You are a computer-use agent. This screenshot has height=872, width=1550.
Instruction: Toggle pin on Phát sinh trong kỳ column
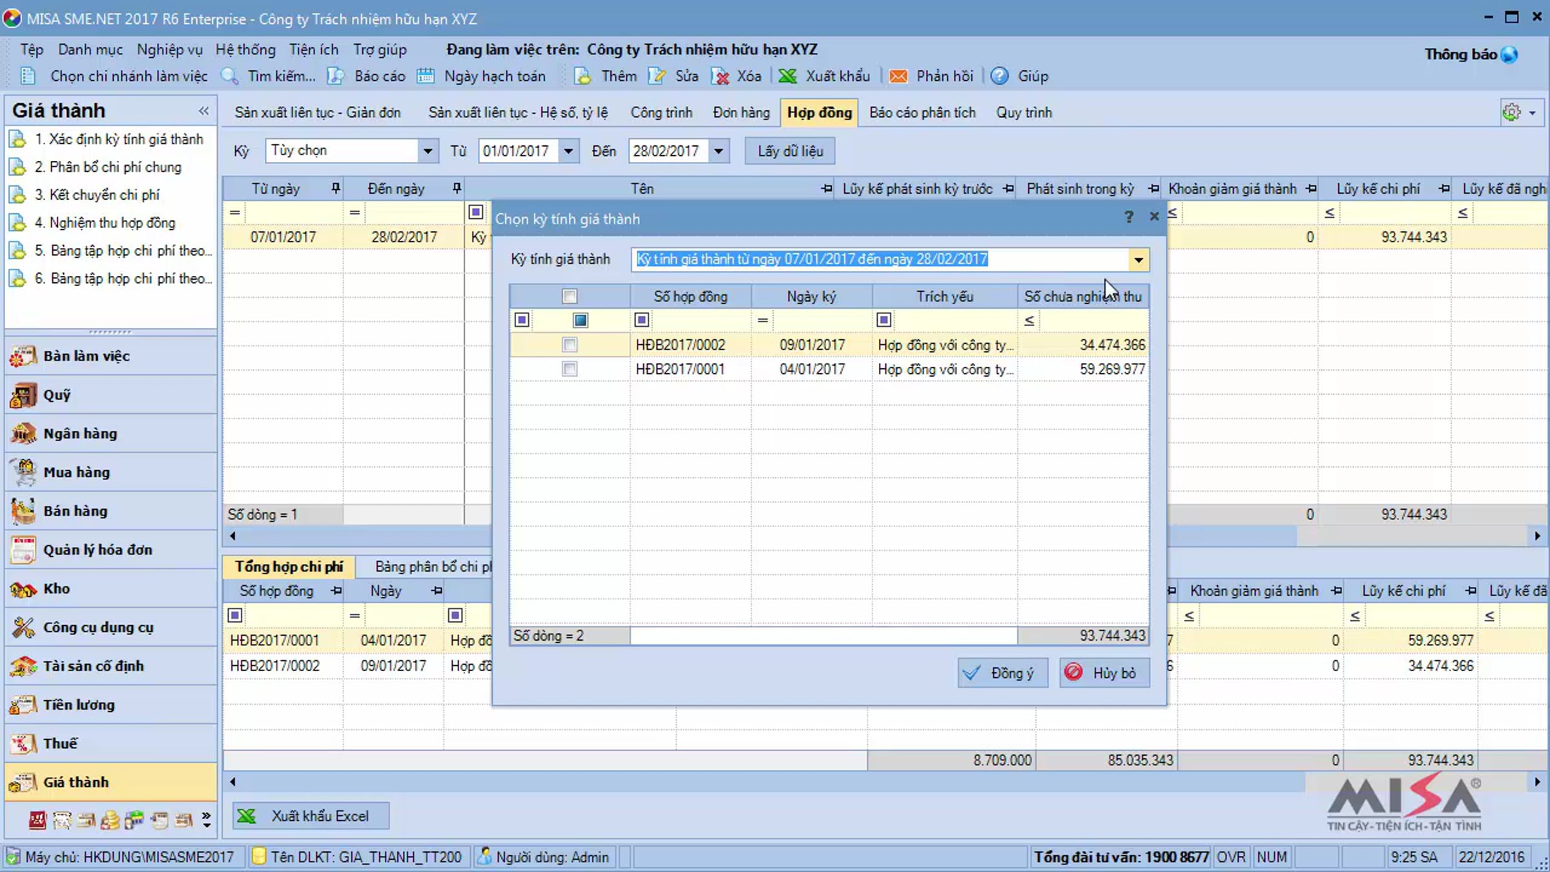pos(1153,189)
